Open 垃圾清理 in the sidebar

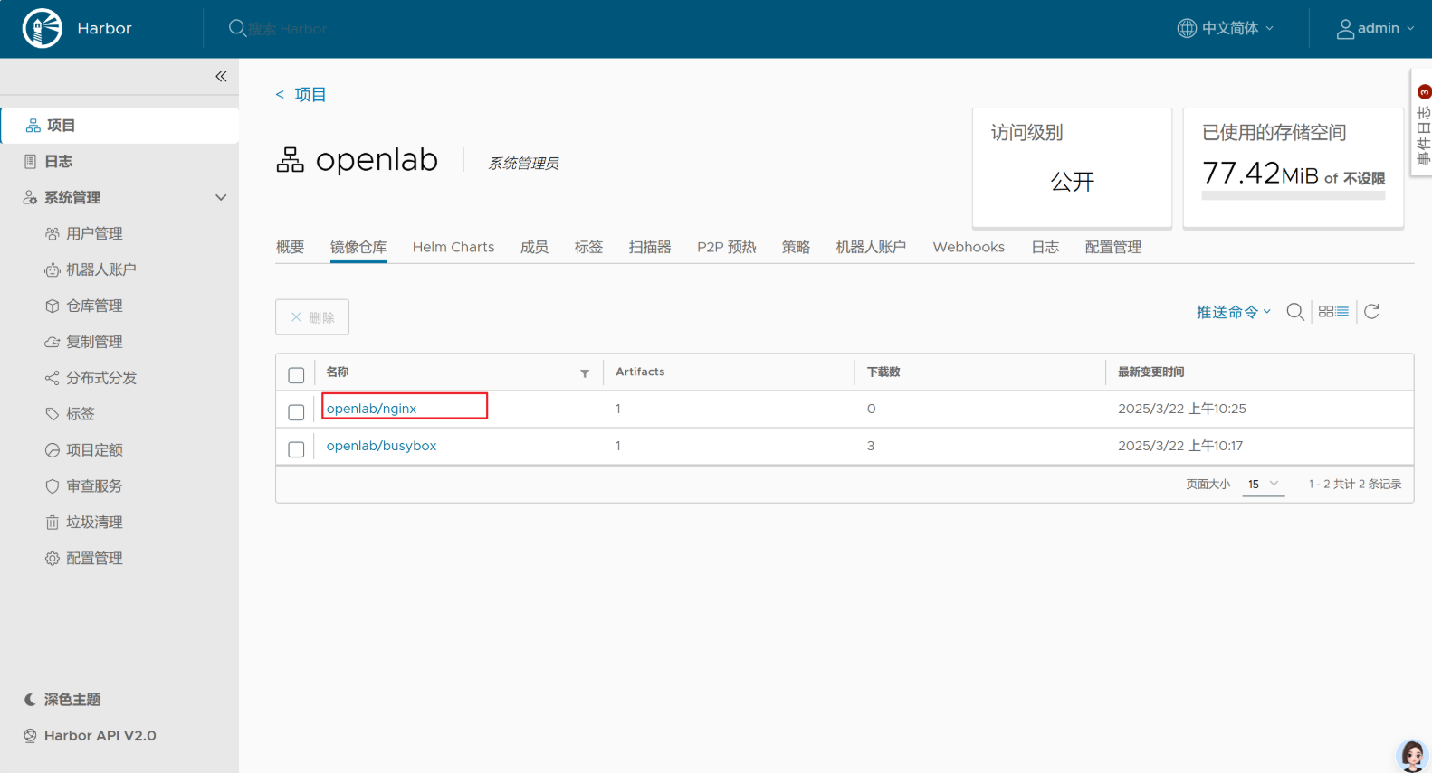[94, 523]
